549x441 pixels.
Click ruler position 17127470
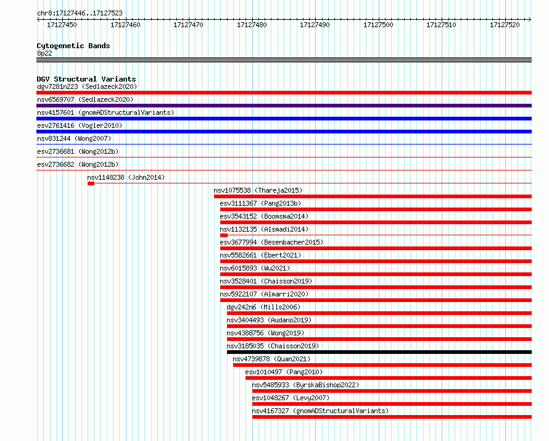[188, 25]
